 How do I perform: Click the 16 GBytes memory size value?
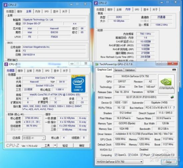(x=118, y=21)
